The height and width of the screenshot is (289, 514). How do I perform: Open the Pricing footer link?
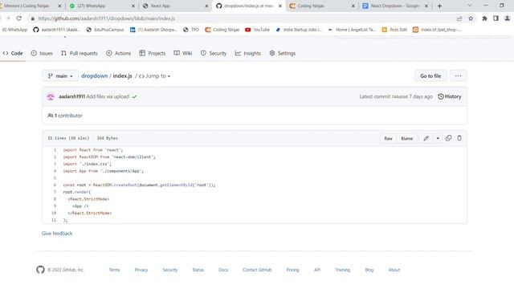(x=292, y=270)
